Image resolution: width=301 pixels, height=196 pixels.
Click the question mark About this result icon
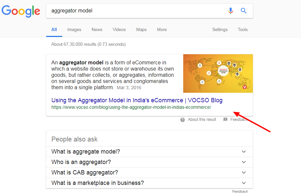pyautogui.click(x=183, y=120)
